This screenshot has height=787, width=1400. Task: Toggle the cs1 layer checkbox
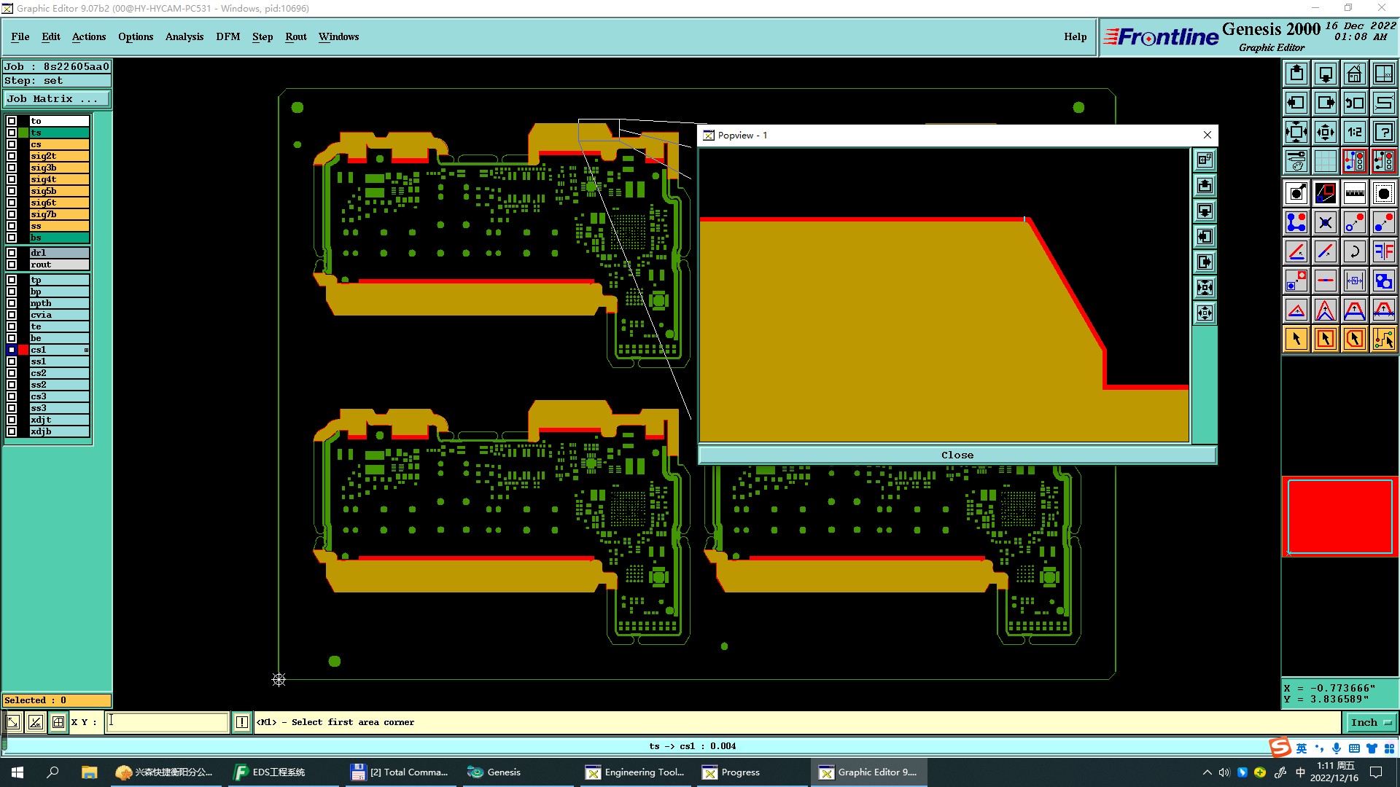coord(12,350)
